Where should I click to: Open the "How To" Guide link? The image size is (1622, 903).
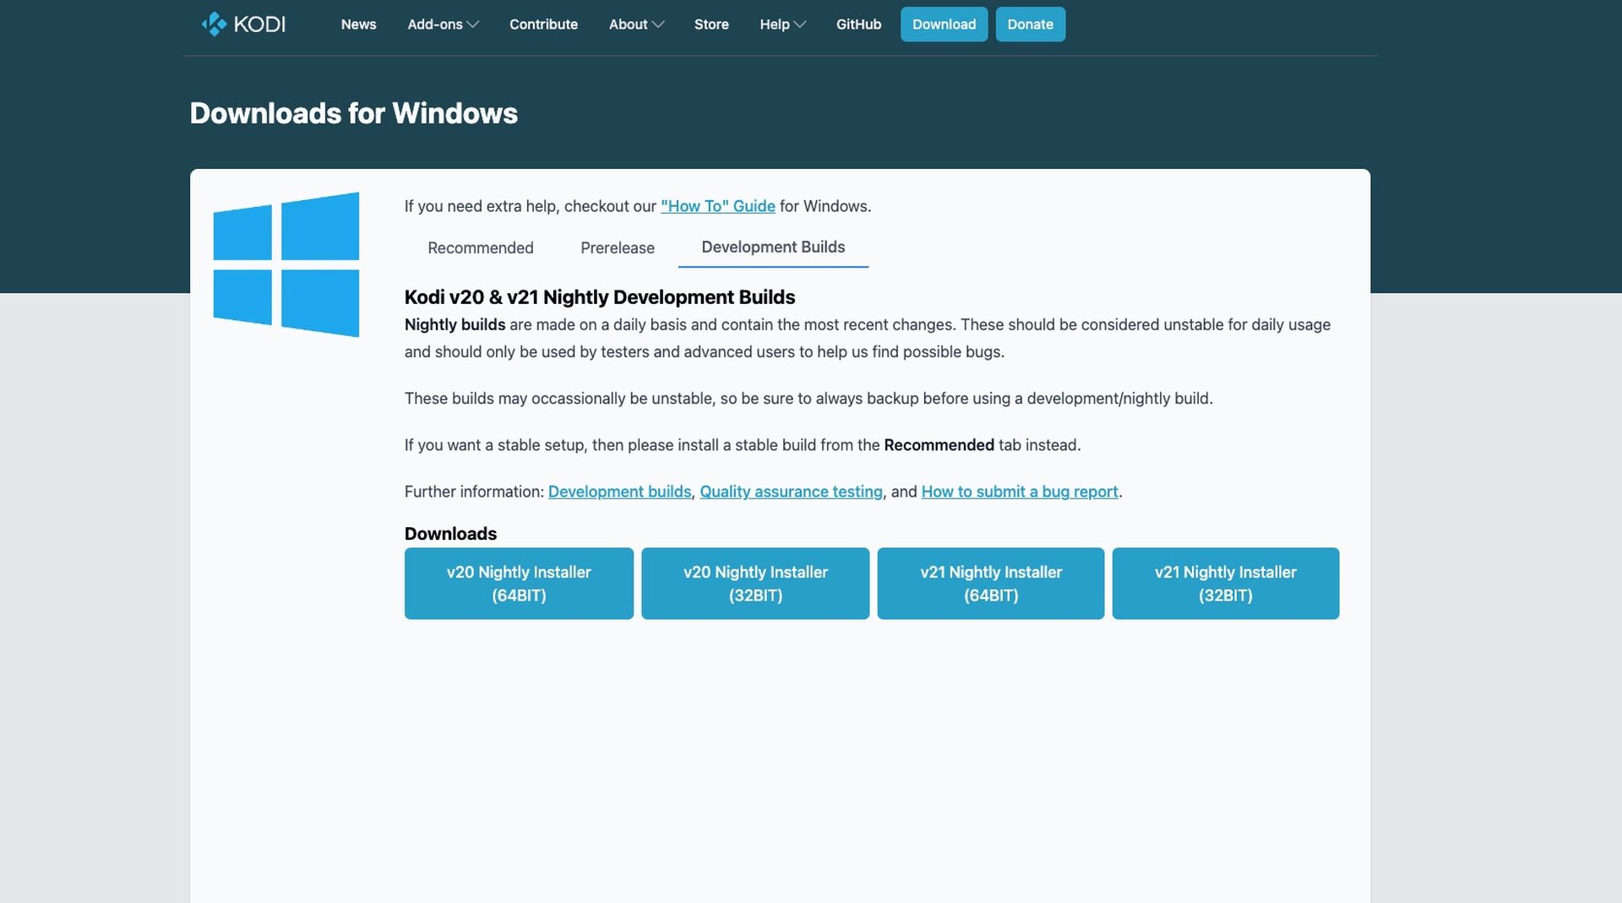tap(717, 206)
